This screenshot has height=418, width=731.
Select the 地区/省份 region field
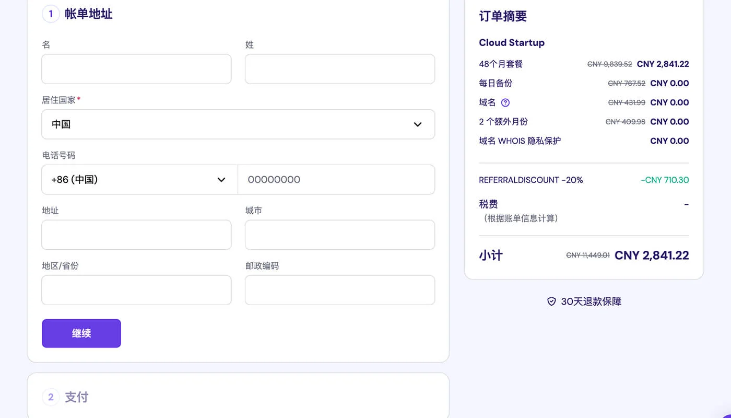[136, 290]
